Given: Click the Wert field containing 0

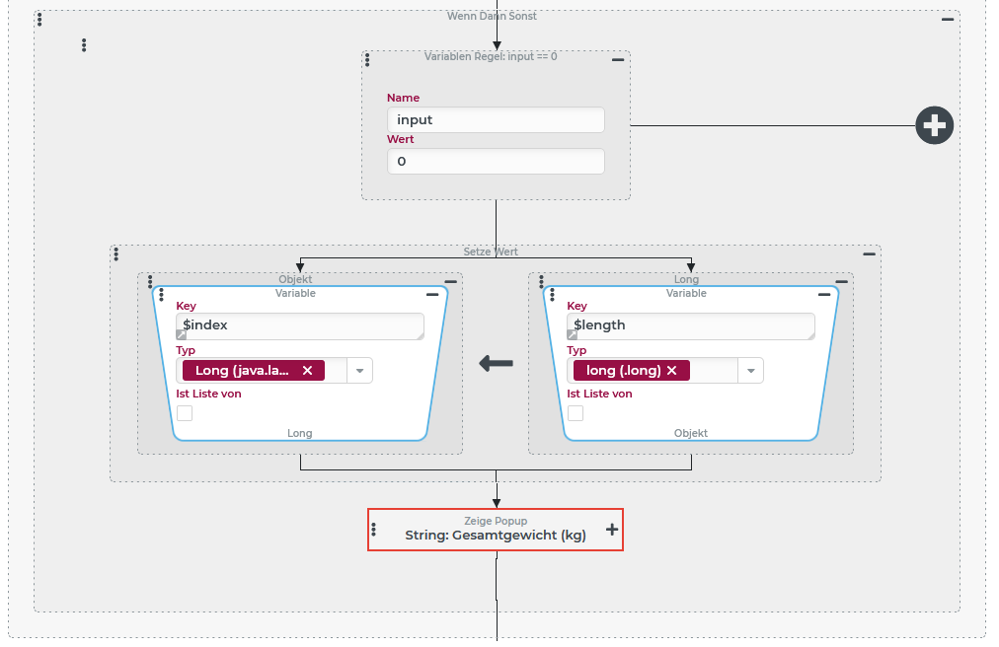Looking at the screenshot, I should [x=495, y=162].
